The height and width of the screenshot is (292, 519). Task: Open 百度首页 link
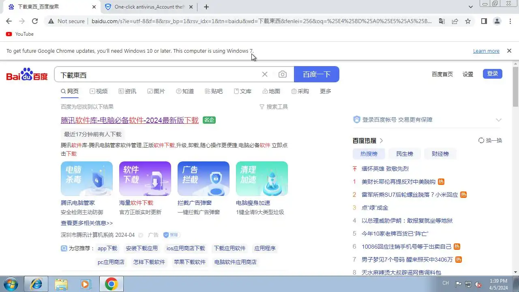click(442, 74)
